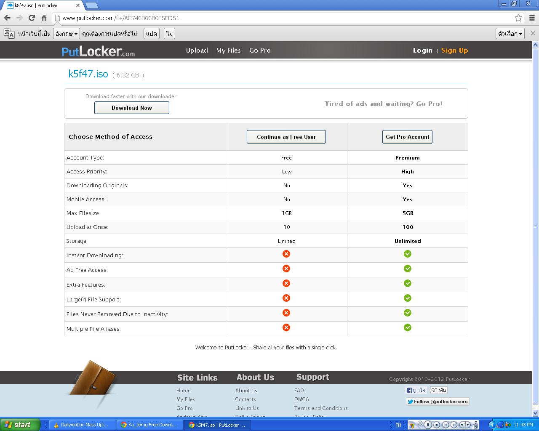The height and width of the screenshot is (431, 539).
Task: Bookmark this page with the star icon
Action: [x=519, y=18]
